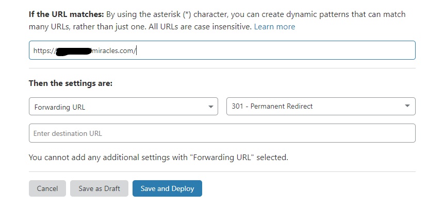Expand the Forwarding URL dropdown arrow

tap(211, 107)
